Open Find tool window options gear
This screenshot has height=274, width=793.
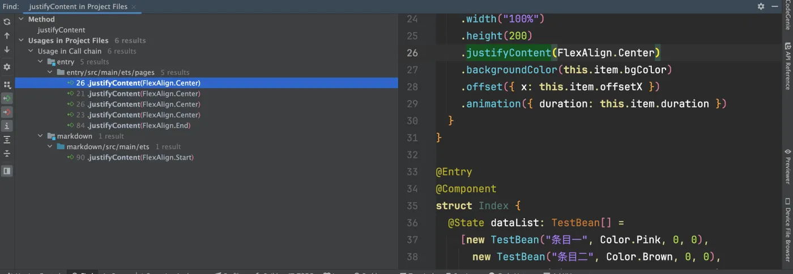(761, 6)
